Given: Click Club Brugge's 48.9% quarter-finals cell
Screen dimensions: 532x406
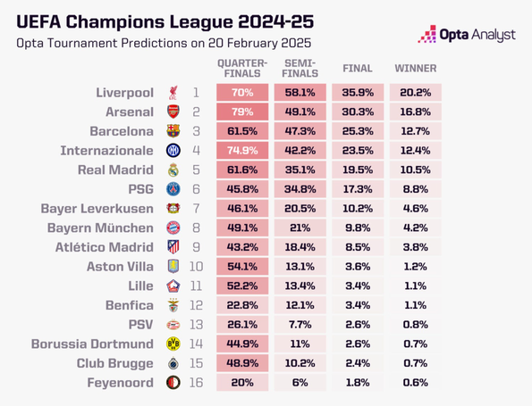Looking at the screenshot, I should 242,363.
